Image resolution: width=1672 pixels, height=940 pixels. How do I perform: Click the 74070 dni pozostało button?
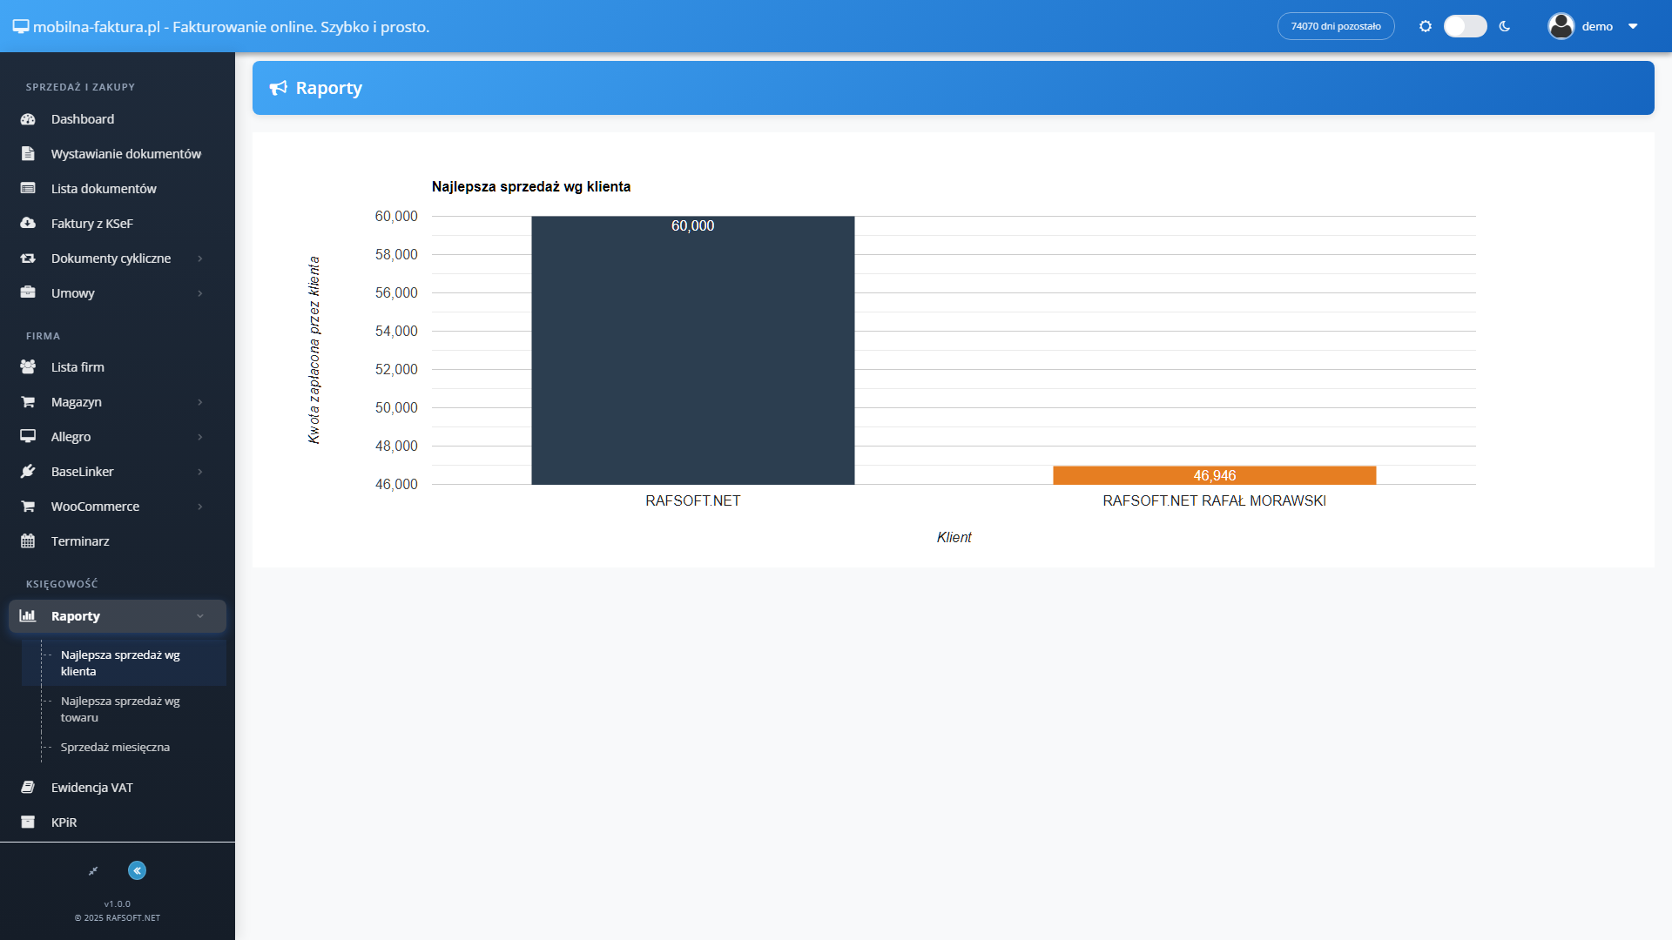click(1335, 26)
